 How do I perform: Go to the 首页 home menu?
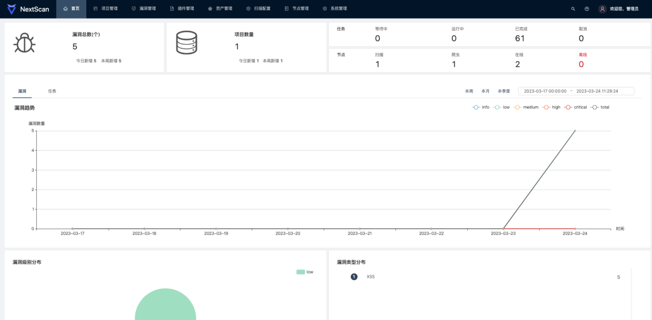point(71,8)
